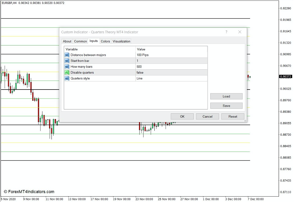Edit the "100 Pips" value field
The height and width of the screenshot is (202, 294).
[172, 55]
